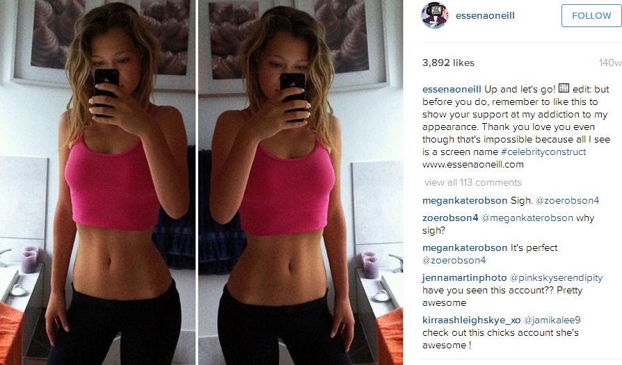Viewport: 622px width, 365px height.
Task: Visit www.essenaoneill.com link in caption
Action: [473, 165]
